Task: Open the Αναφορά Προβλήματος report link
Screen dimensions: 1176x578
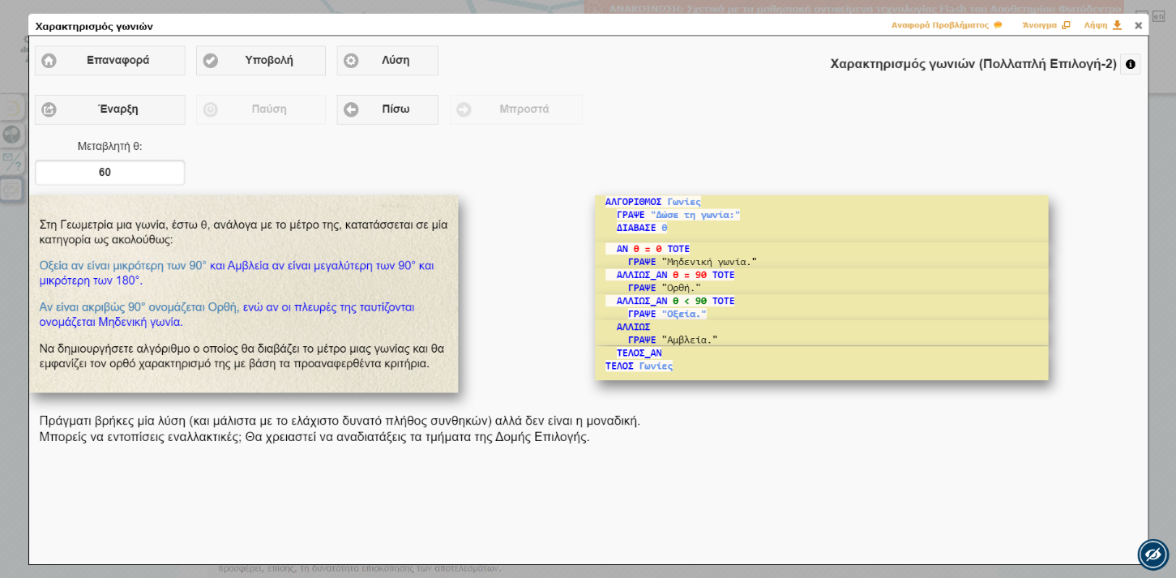Action: (946, 25)
